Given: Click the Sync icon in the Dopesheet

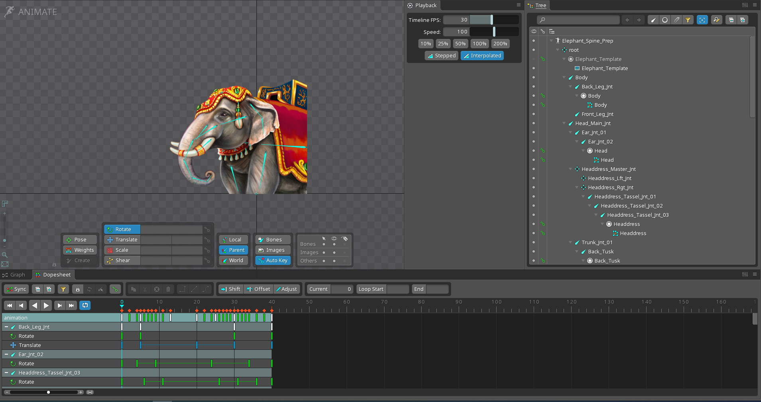Looking at the screenshot, I should (x=16, y=289).
